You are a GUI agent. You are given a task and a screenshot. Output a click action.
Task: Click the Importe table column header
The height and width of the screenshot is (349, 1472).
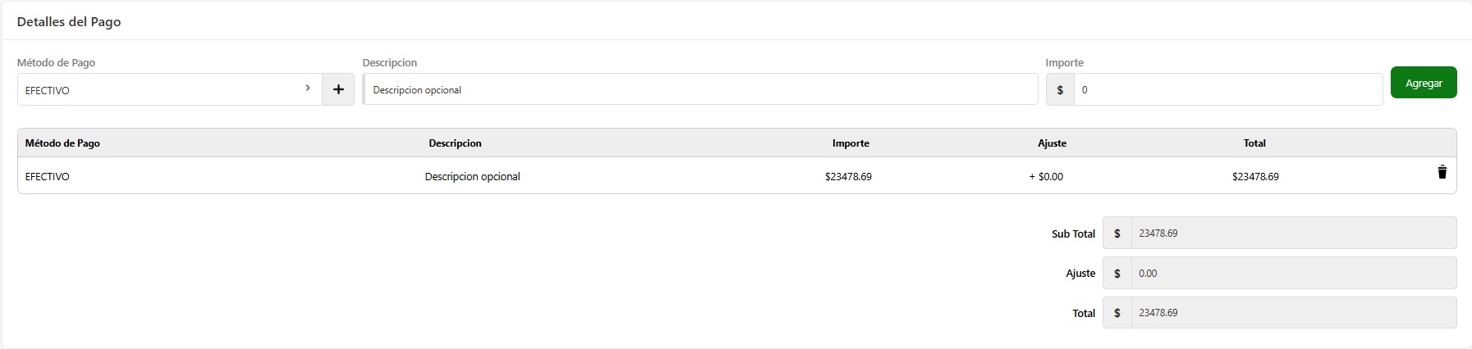[851, 143]
